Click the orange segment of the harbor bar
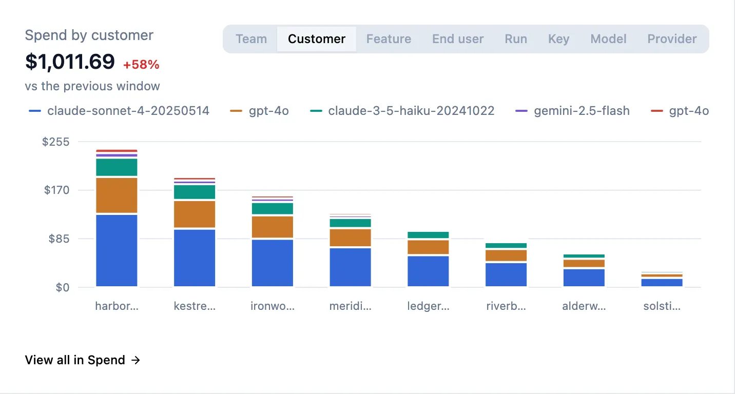This screenshot has height=394, width=735. [117, 195]
